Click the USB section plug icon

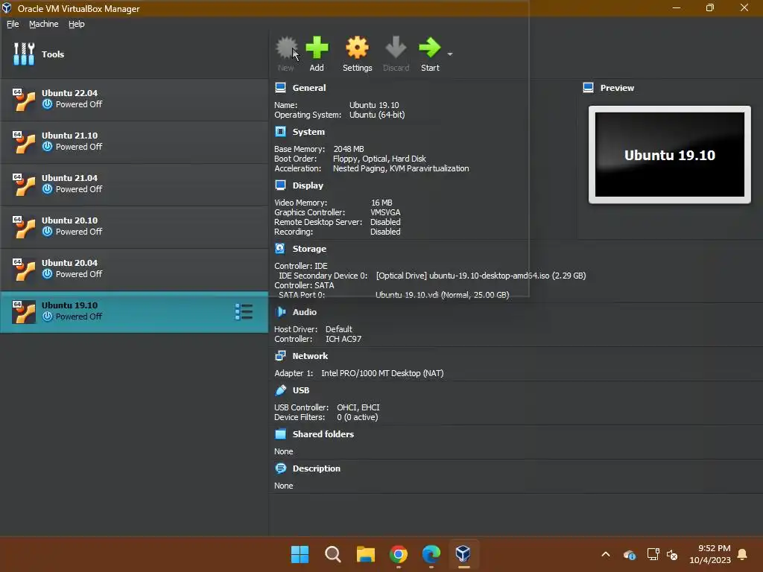tap(280, 390)
